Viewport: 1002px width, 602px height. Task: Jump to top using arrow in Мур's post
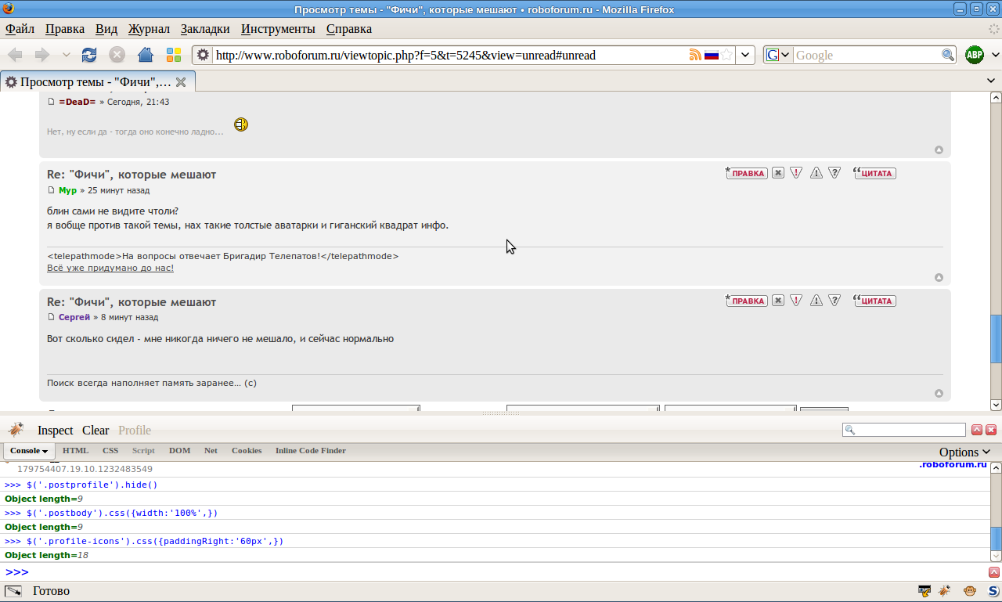(939, 277)
